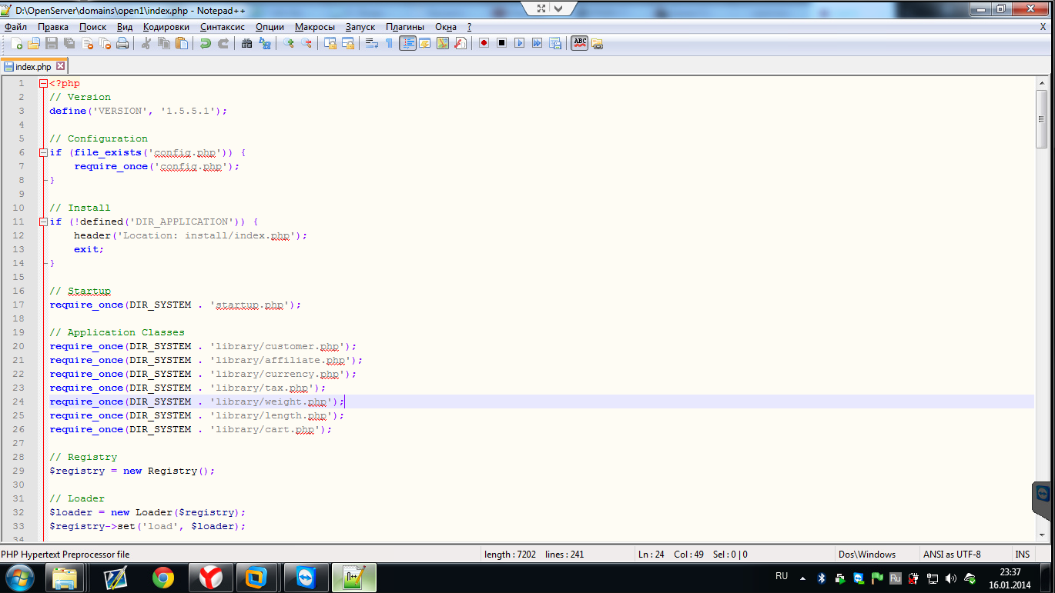The image size is (1055, 593).
Task: Start macro recording with red circle
Action: pyautogui.click(x=484, y=44)
